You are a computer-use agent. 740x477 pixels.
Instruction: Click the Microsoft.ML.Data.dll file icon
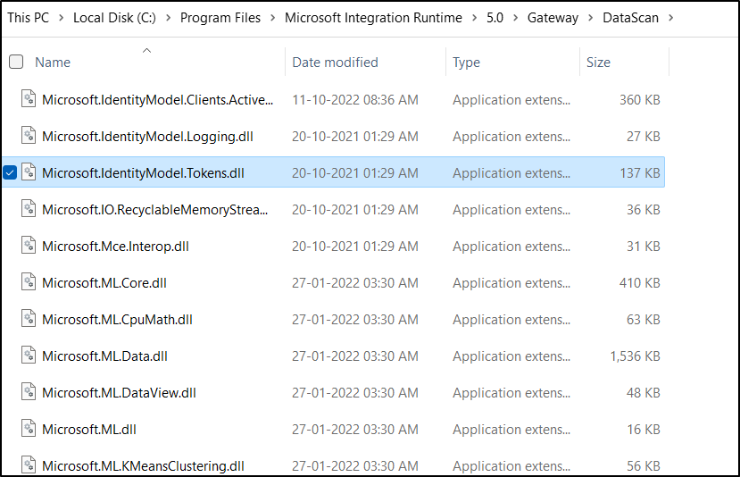29,356
